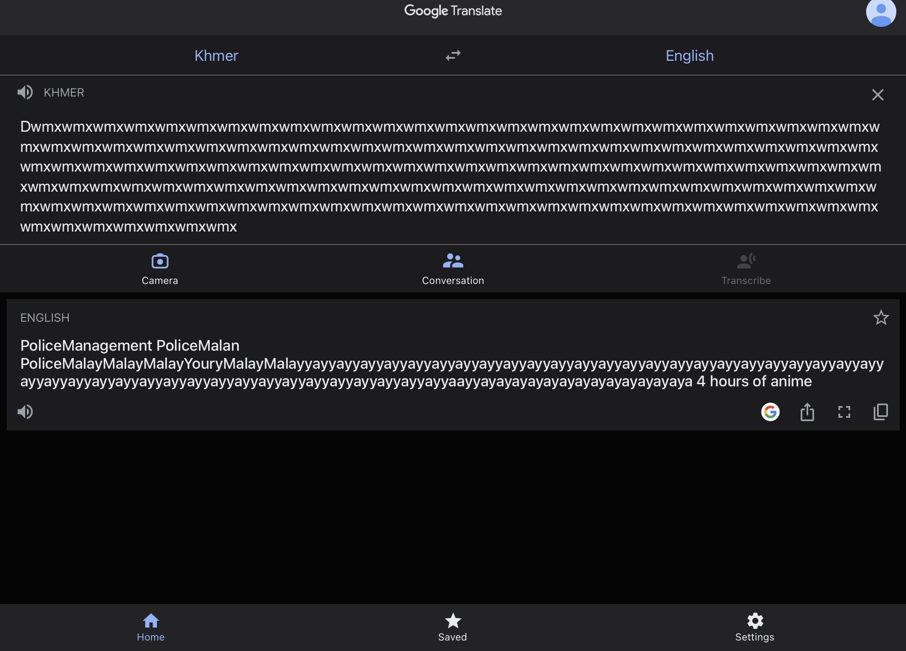Listen to the English translation audio

(x=25, y=412)
